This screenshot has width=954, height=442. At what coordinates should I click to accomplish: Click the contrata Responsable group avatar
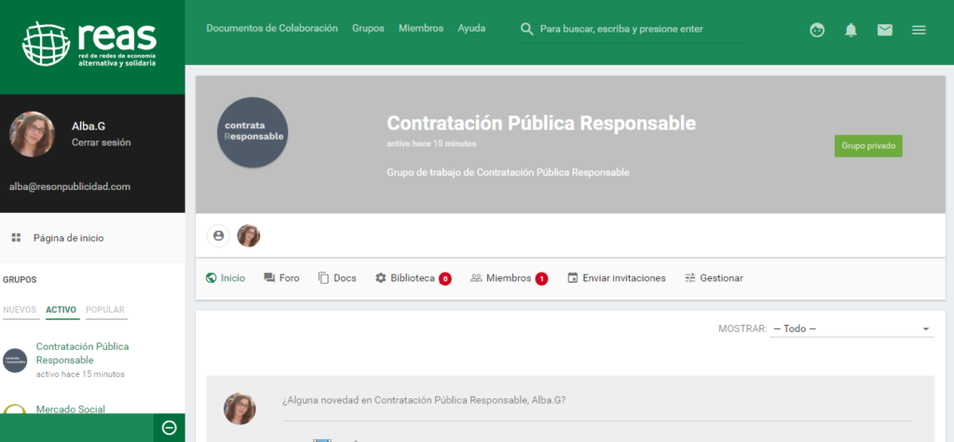[252, 132]
